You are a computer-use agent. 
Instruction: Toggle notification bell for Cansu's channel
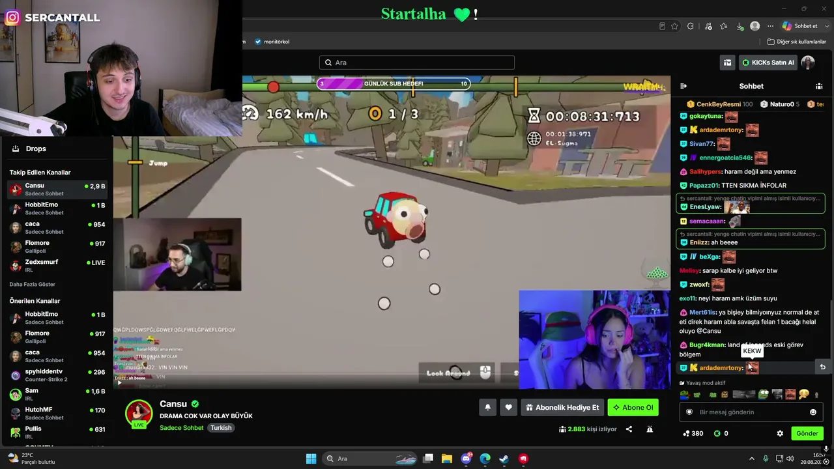click(x=487, y=408)
